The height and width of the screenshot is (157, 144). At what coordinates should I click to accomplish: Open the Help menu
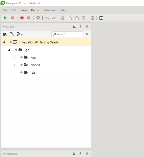click(x=62, y=10)
